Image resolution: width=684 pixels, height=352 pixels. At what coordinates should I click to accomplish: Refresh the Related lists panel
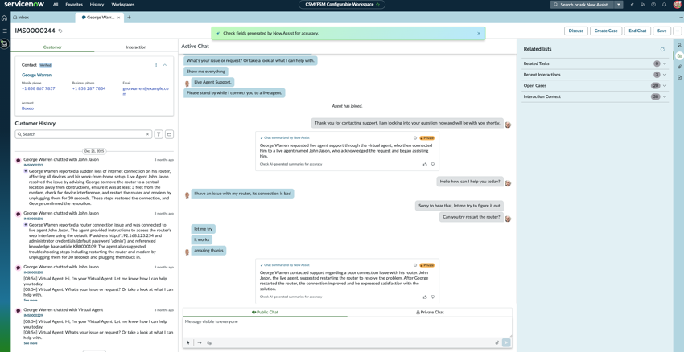click(x=662, y=50)
